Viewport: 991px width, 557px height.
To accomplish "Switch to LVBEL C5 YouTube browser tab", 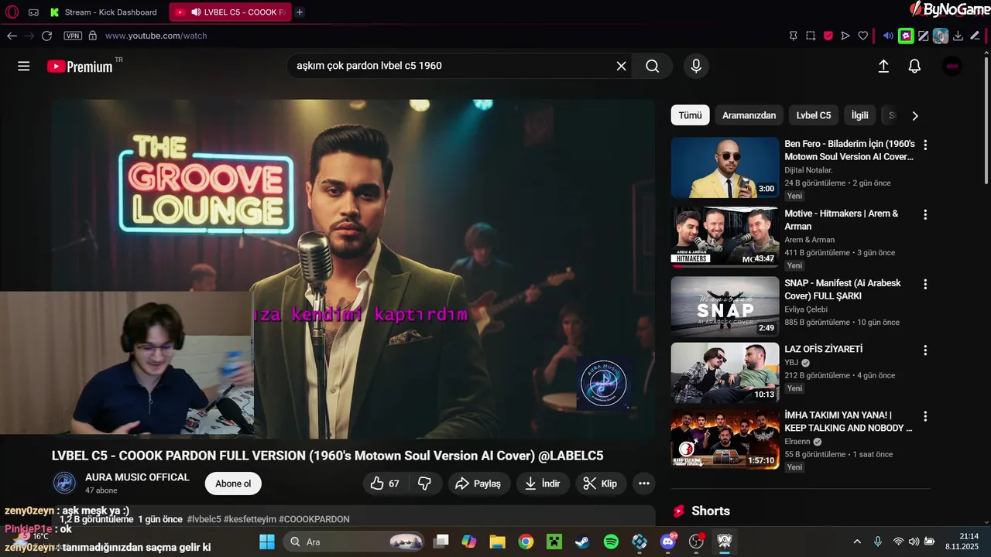I will pyautogui.click(x=230, y=12).
